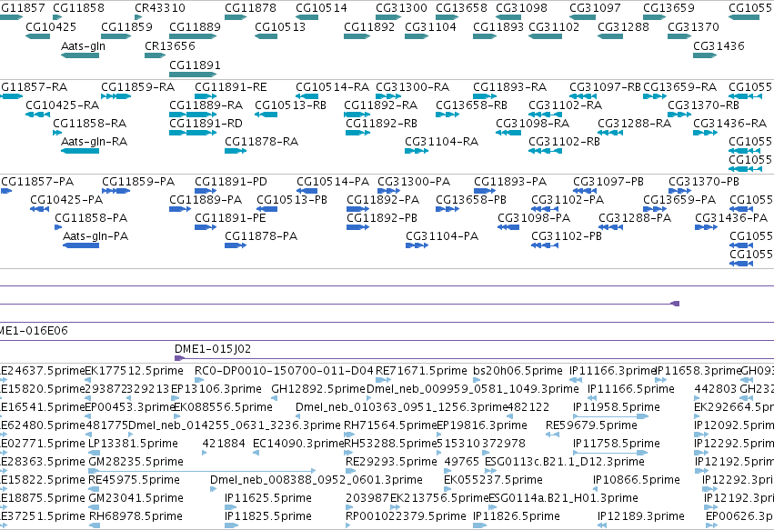774x530 pixels.
Task: Select the IP10866.5prime EST label
Action: coord(637,480)
